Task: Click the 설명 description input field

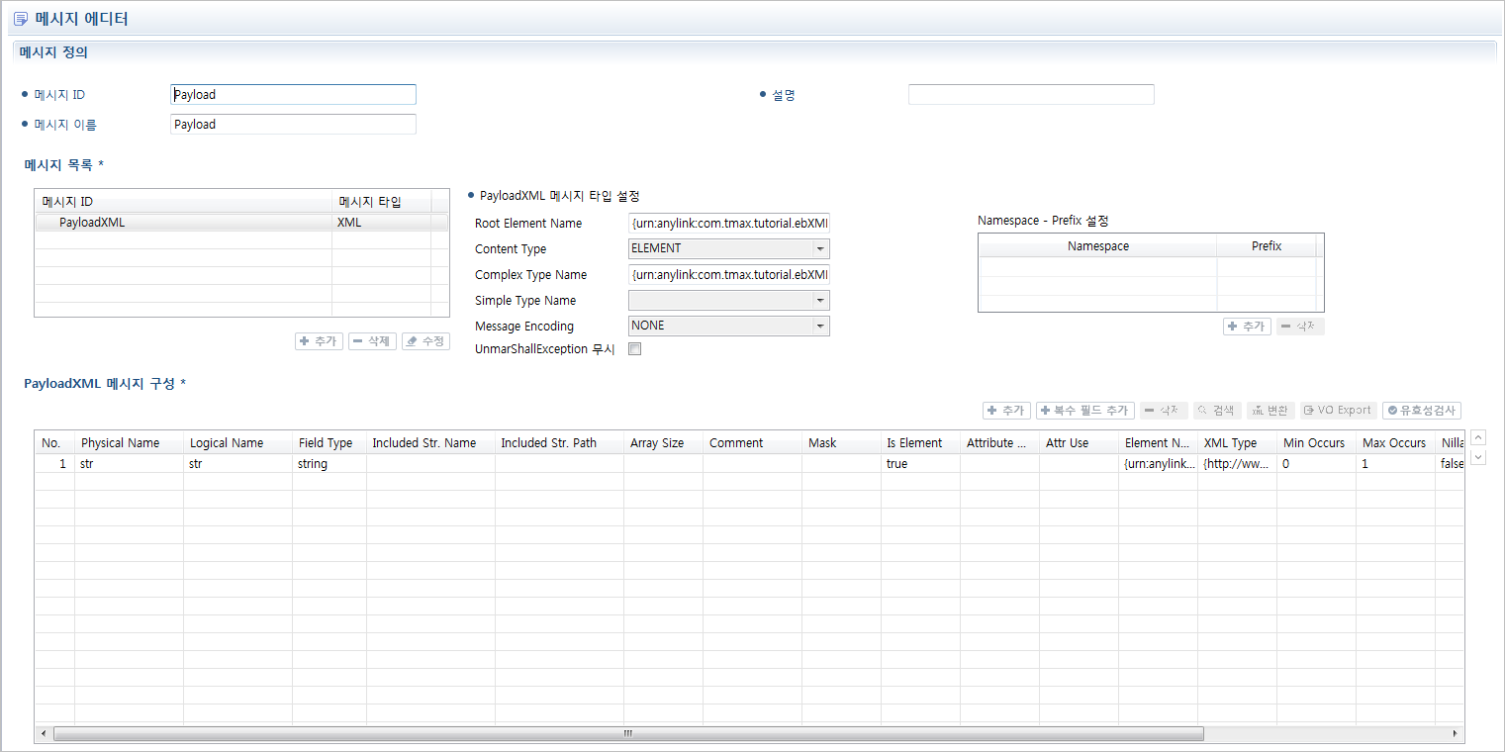Action: 1030,95
